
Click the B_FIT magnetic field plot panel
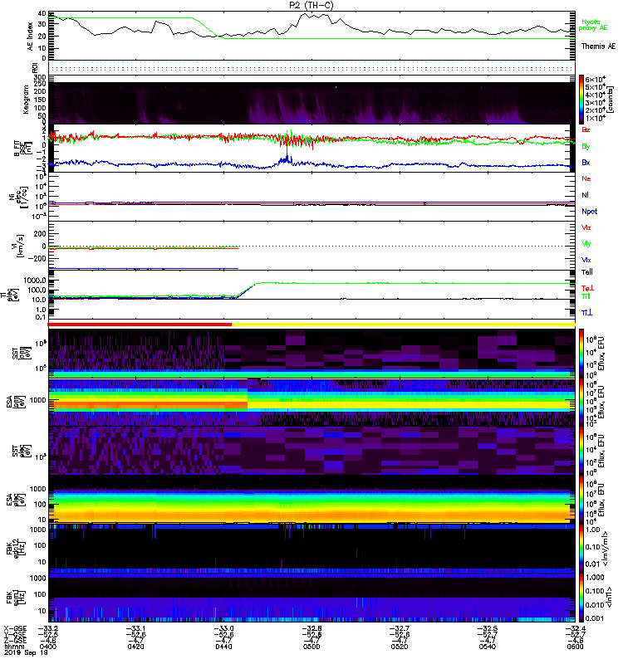point(311,149)
